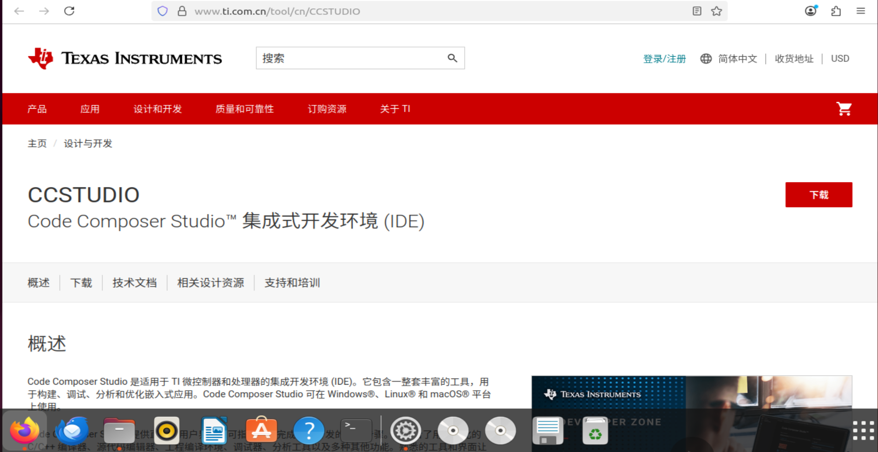The height and width of the screenshot is (452, 878).
Task: Open the 质量和可靠性 menu
Action: coord(245,109)
